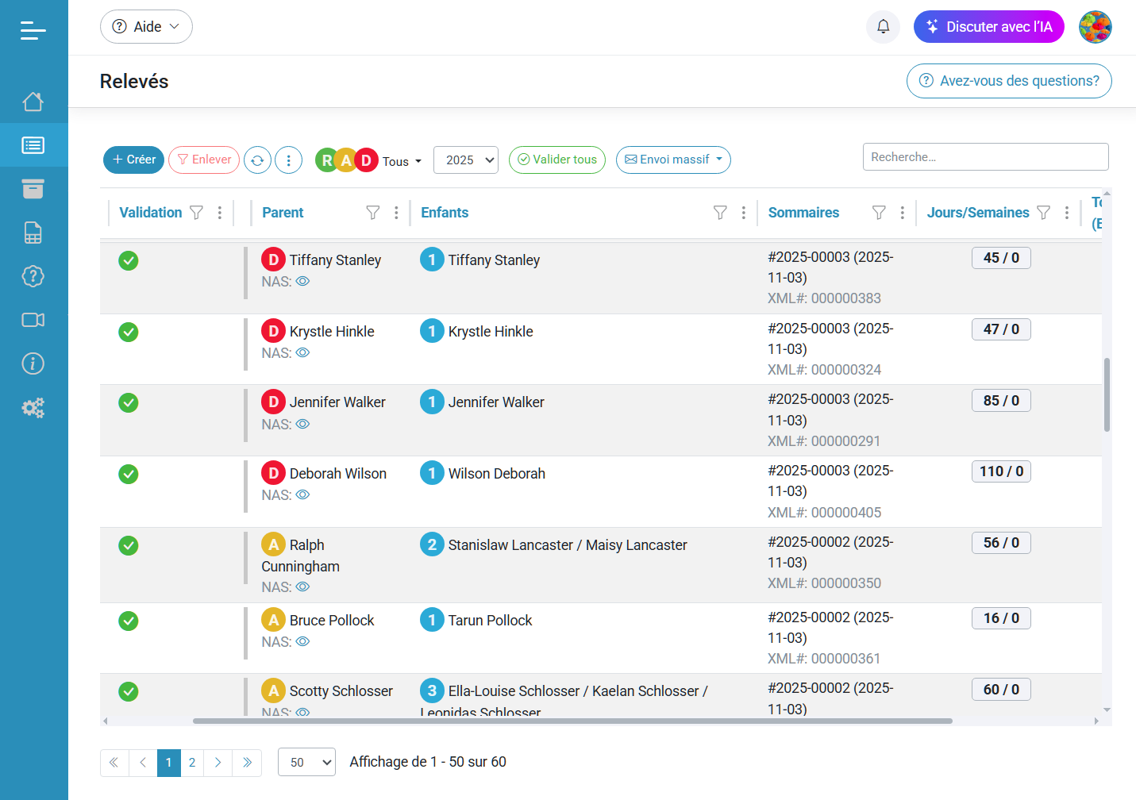Click the notification bell icon

pyautogui.click(x=883, y=27)
